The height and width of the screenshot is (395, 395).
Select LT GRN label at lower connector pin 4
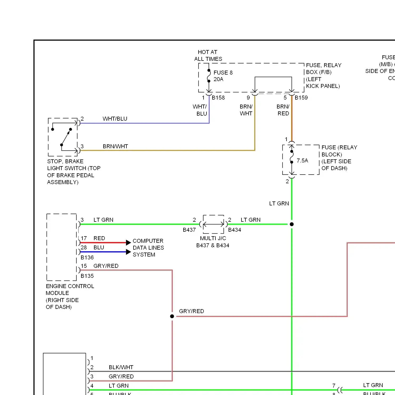[x=119, y=386]
